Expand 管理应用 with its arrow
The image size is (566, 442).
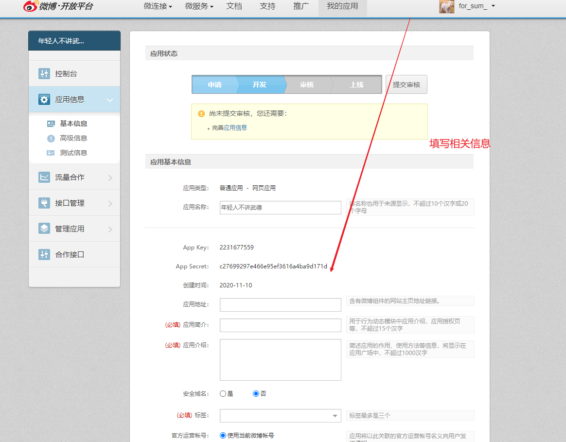point(110,230)
